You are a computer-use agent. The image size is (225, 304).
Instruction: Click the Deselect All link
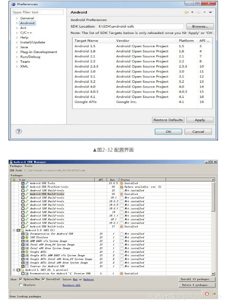(x=71, y=285)
